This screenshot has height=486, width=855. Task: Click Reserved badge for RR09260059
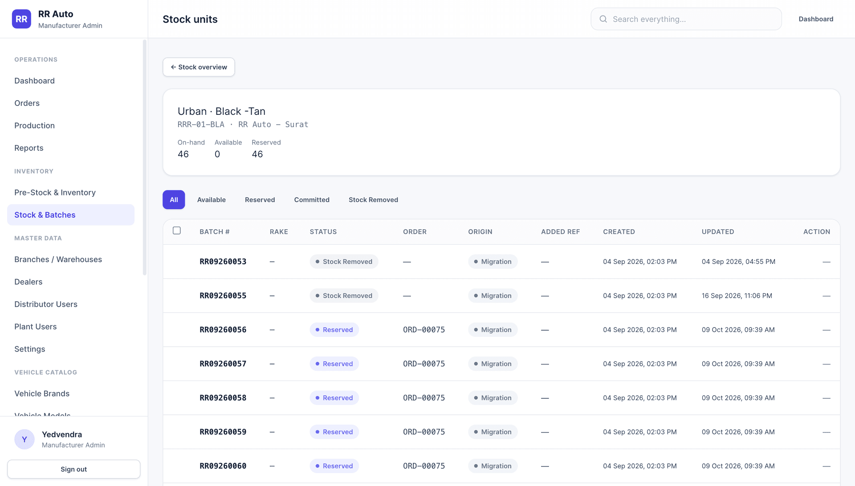click(334, 432)
